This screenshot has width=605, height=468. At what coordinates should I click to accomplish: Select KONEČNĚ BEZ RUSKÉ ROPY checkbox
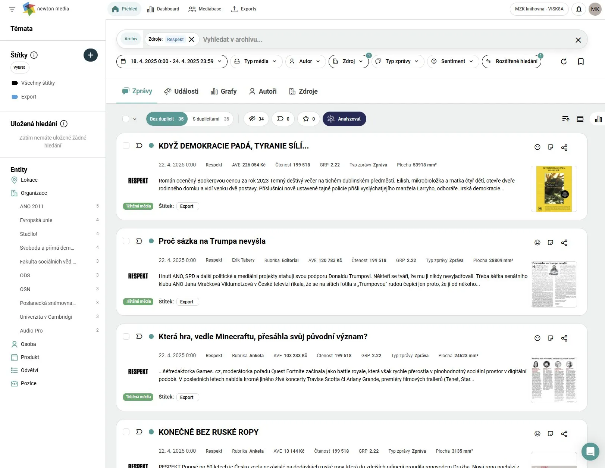[126, 432]
